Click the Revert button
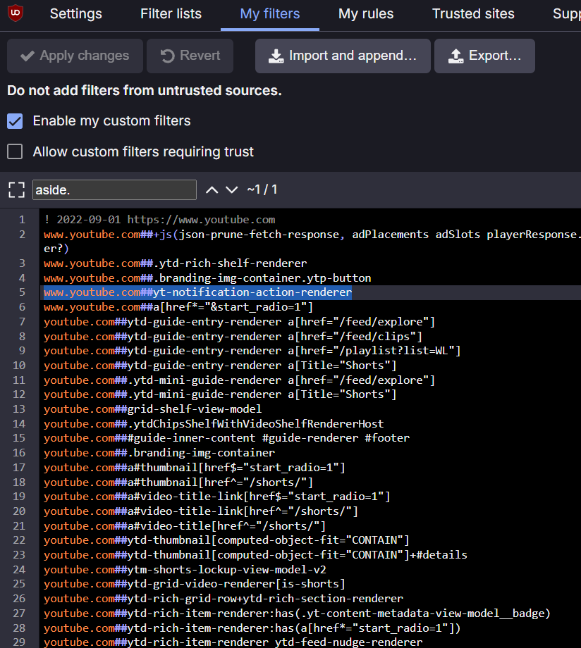Image resolution: width=581 pixels, height=648 pixels. [190, 56]
